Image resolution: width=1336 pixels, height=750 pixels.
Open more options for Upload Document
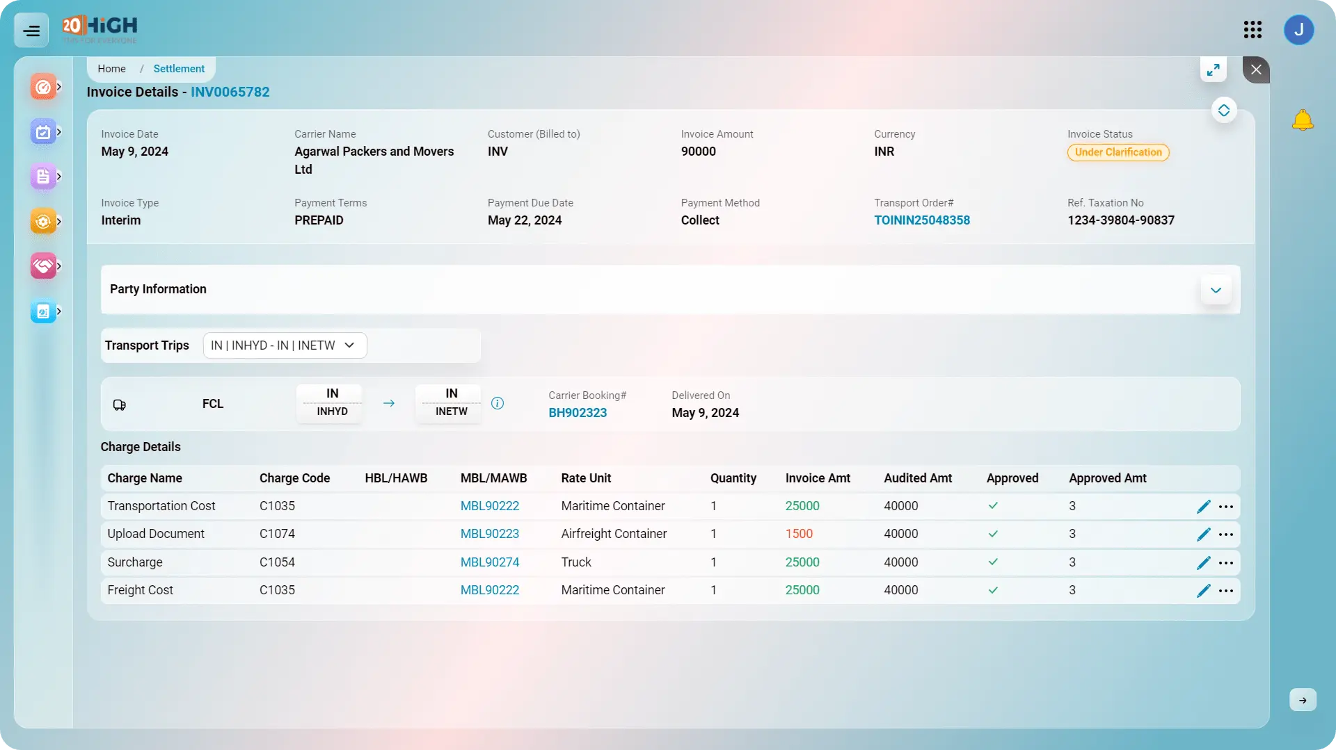click(x=1226, y=535)
